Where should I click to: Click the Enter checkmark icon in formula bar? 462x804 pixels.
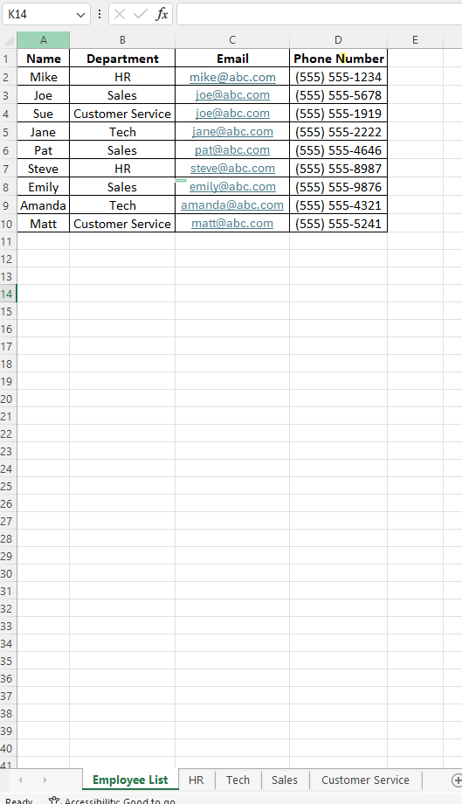point(141,14)
